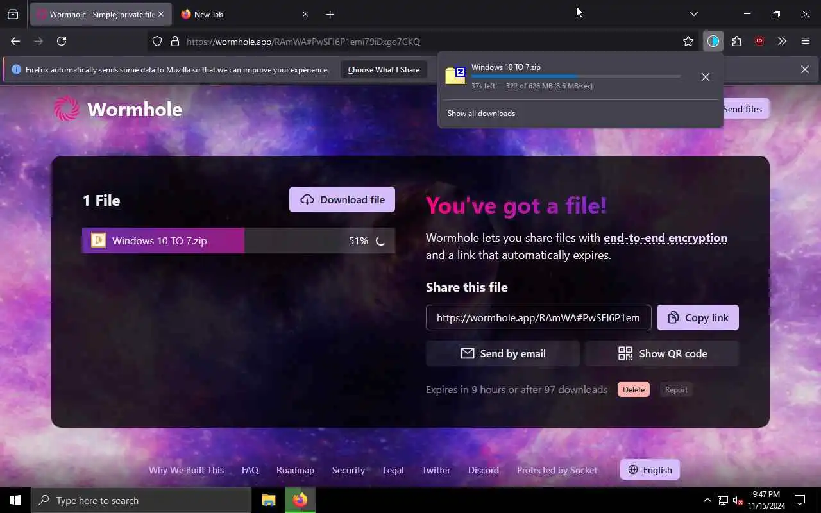The width and height of the screenshot is (821, 513).
Task: Click the Delete button
Action: tap(634, 389)
